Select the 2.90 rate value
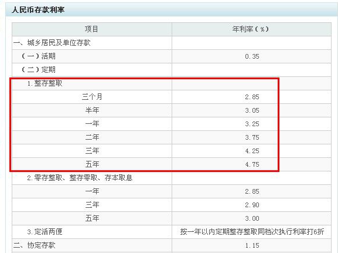Viewport: 338px width, 253px height. tap(252, 205)
